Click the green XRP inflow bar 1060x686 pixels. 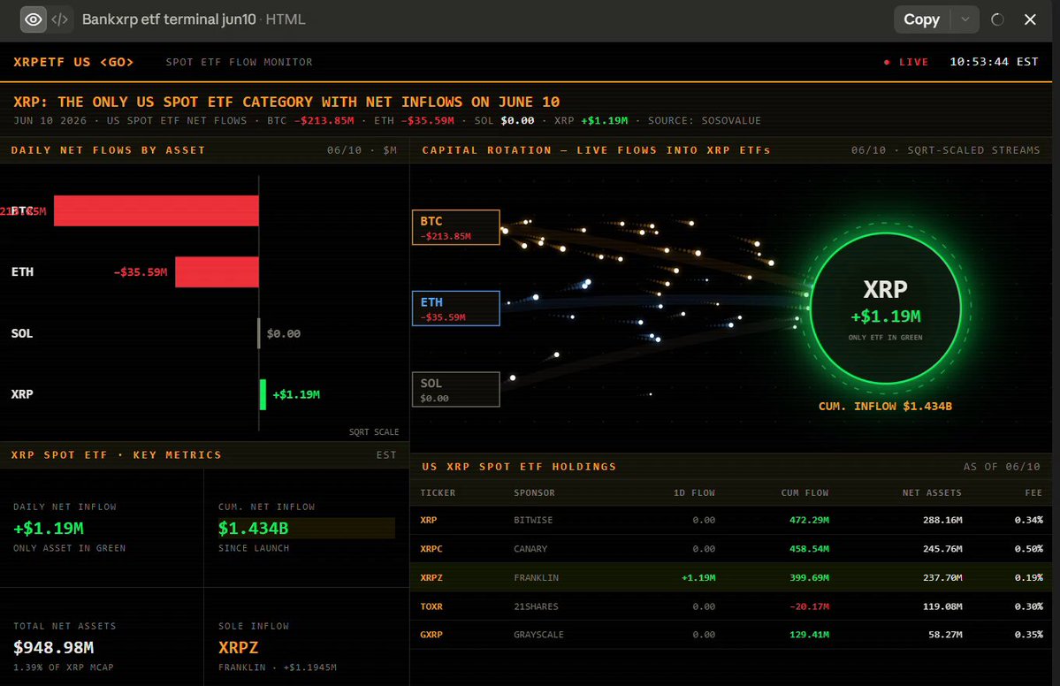[x=263, y=394]
